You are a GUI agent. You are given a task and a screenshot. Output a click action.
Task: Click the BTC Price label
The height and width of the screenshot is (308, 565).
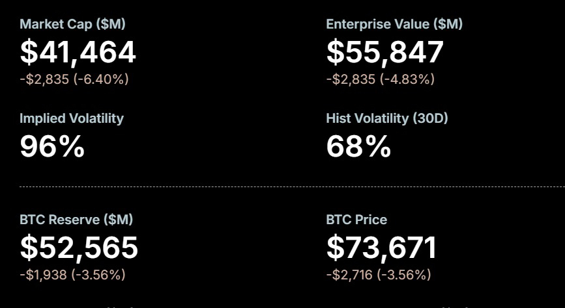[356, 220]
